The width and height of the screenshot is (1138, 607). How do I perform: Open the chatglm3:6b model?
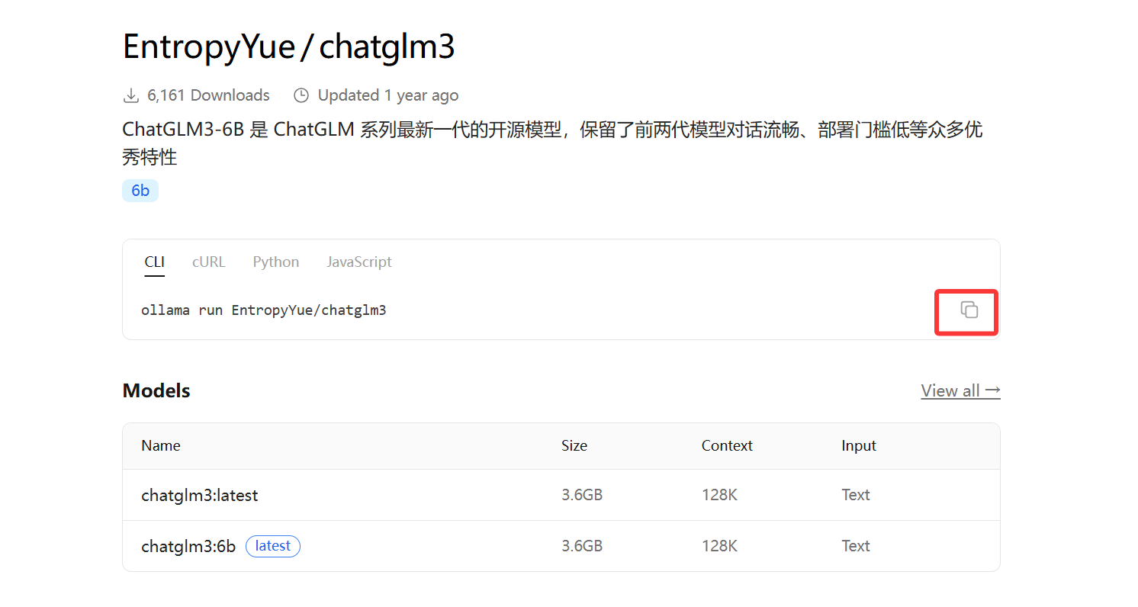pyautogui.click(x=188, y=546)
